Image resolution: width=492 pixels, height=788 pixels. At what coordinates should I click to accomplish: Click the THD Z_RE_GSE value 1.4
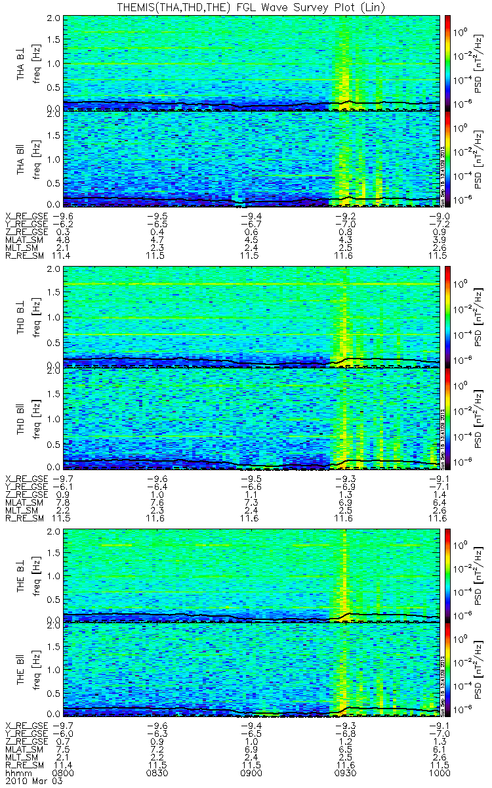click(x=440, y=494)
